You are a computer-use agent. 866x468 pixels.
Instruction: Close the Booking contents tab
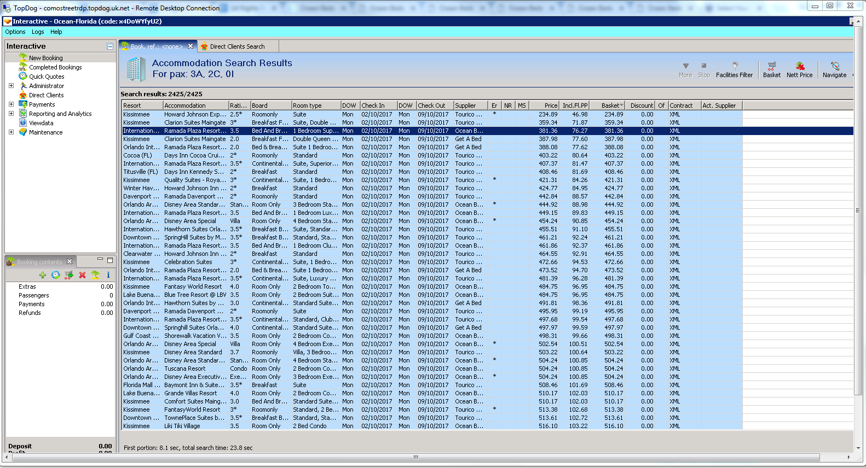coord(70,261)
